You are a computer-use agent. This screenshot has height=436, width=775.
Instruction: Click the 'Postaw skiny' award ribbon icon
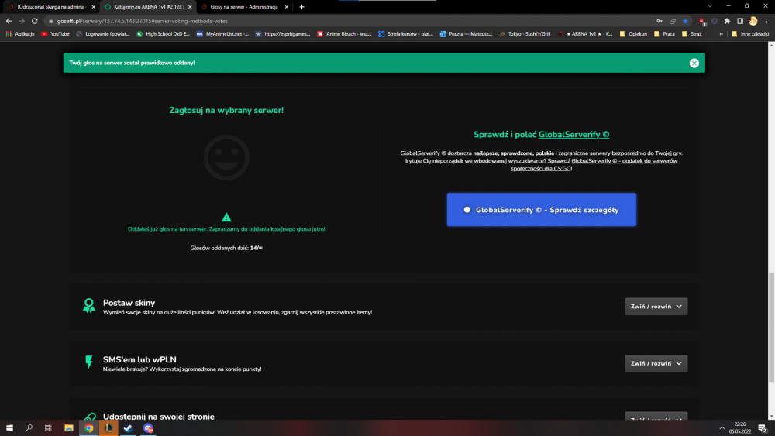(x=89, y=306)
